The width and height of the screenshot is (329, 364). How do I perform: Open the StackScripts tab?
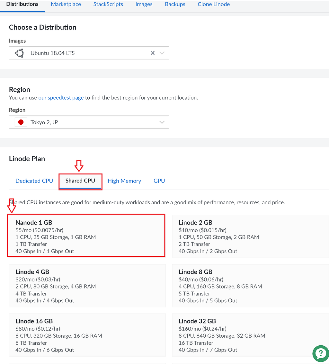108,4
